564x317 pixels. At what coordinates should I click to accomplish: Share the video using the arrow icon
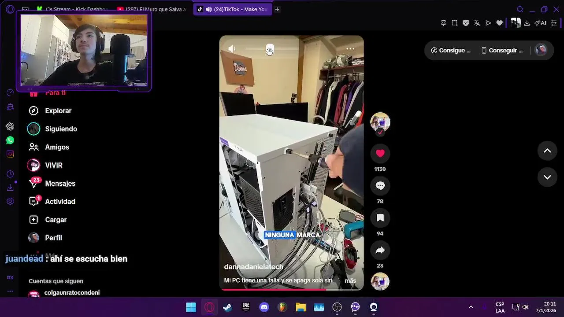(380, 250)
